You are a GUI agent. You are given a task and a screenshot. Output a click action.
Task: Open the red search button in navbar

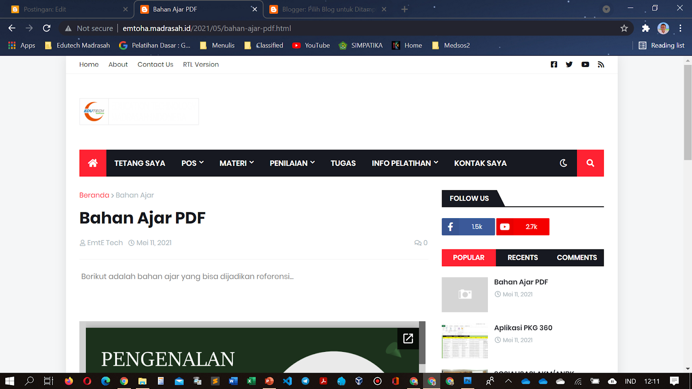click(x=590, y=163)
